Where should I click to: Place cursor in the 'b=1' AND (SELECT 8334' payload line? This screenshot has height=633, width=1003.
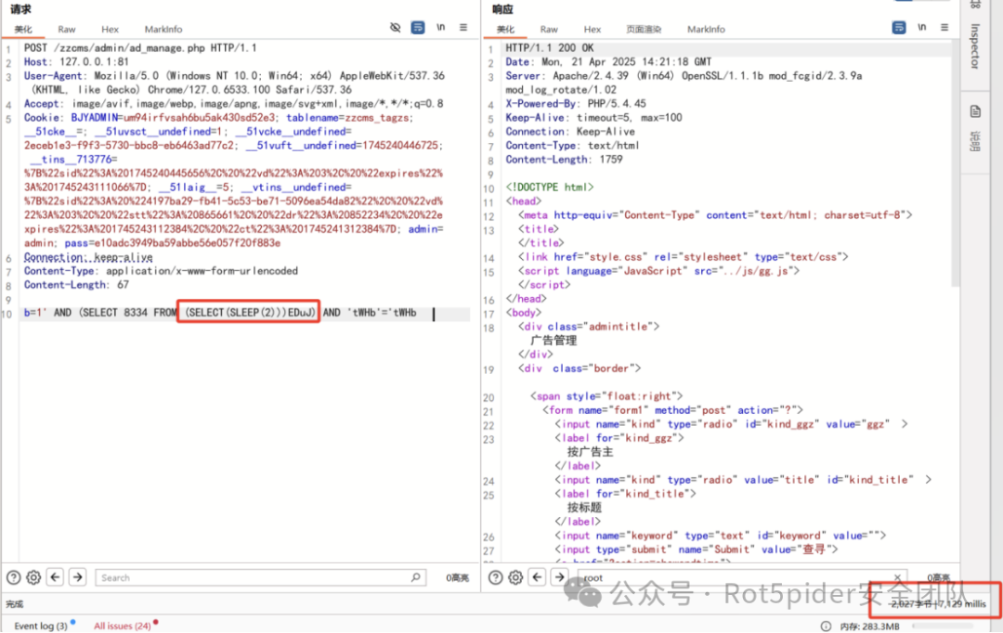click(220, 313)
